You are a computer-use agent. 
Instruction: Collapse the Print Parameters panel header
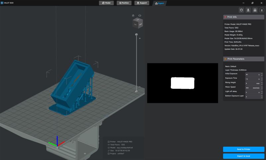pyautogui.click(x=244, y=59)
